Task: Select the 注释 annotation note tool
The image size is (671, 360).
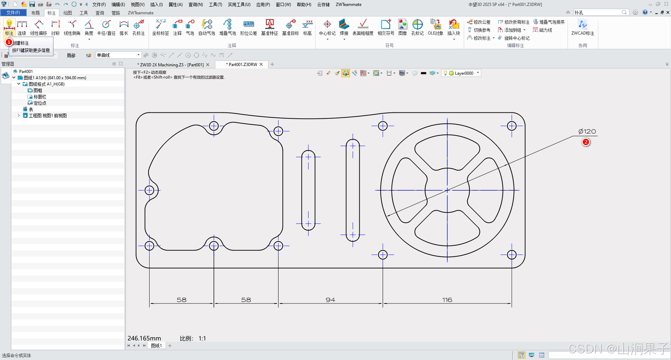Action: click(177, 28)
